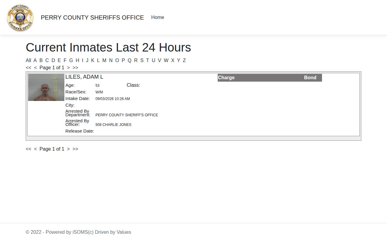
Task: Filter inmates by letter T
Action: [148, 60]
